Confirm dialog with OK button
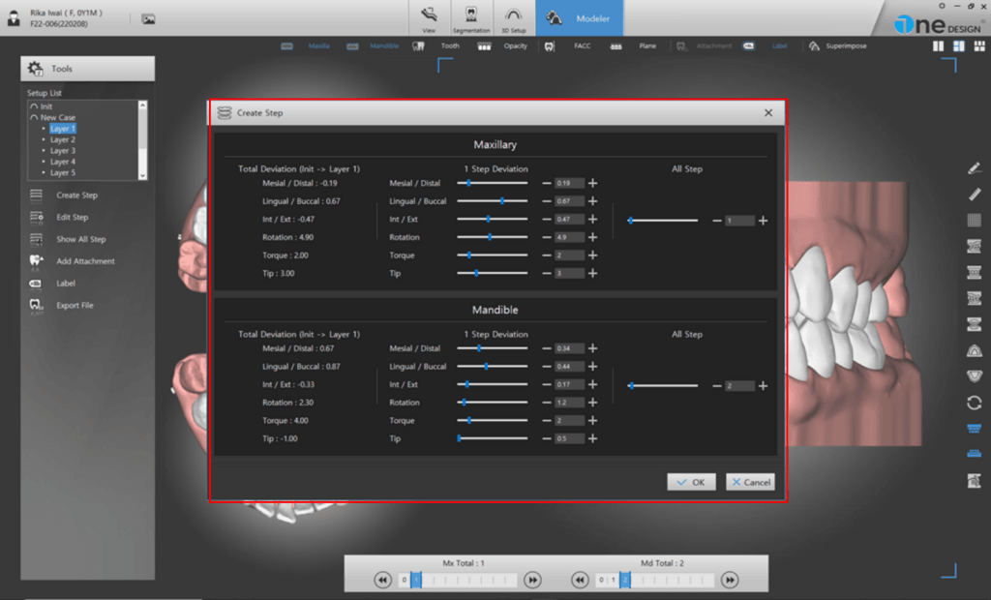The height and width of the screenshot is (600, 991). (x=691, y=482)
